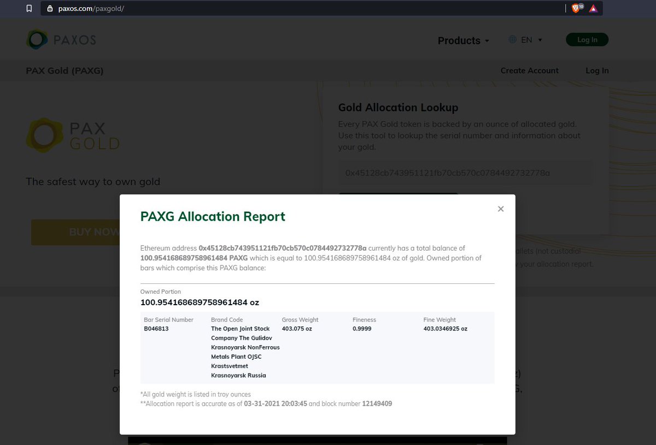The width and height of the screenshot is (656, 445).
Task: Click the Gross Weight column header
Action: (300, 320)
